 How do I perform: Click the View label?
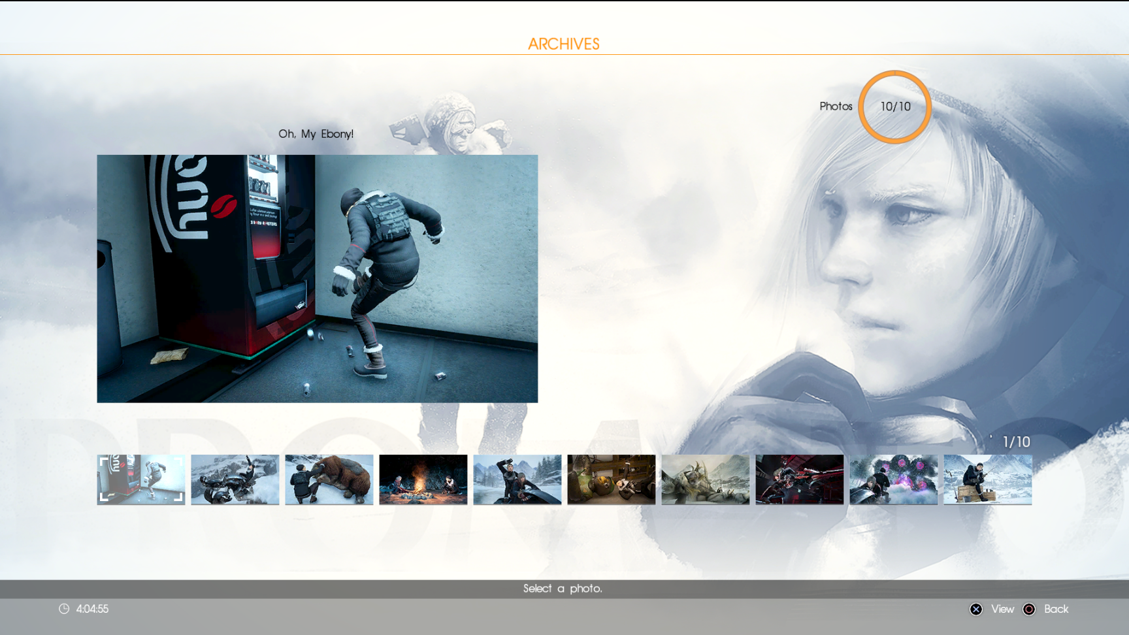tap(1003, 609)
